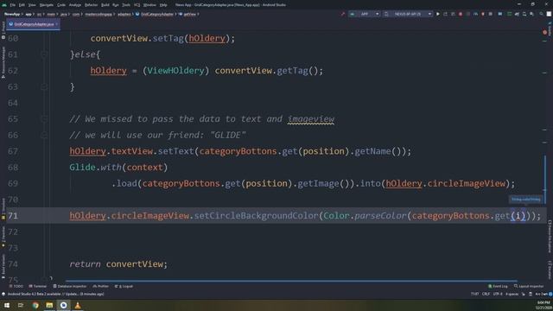Open the Terminal tool window
This screenshot has width=553, height=311.
(x=38, y=286)
